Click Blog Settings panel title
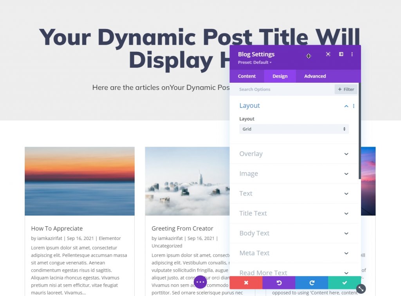 point(256,54)
